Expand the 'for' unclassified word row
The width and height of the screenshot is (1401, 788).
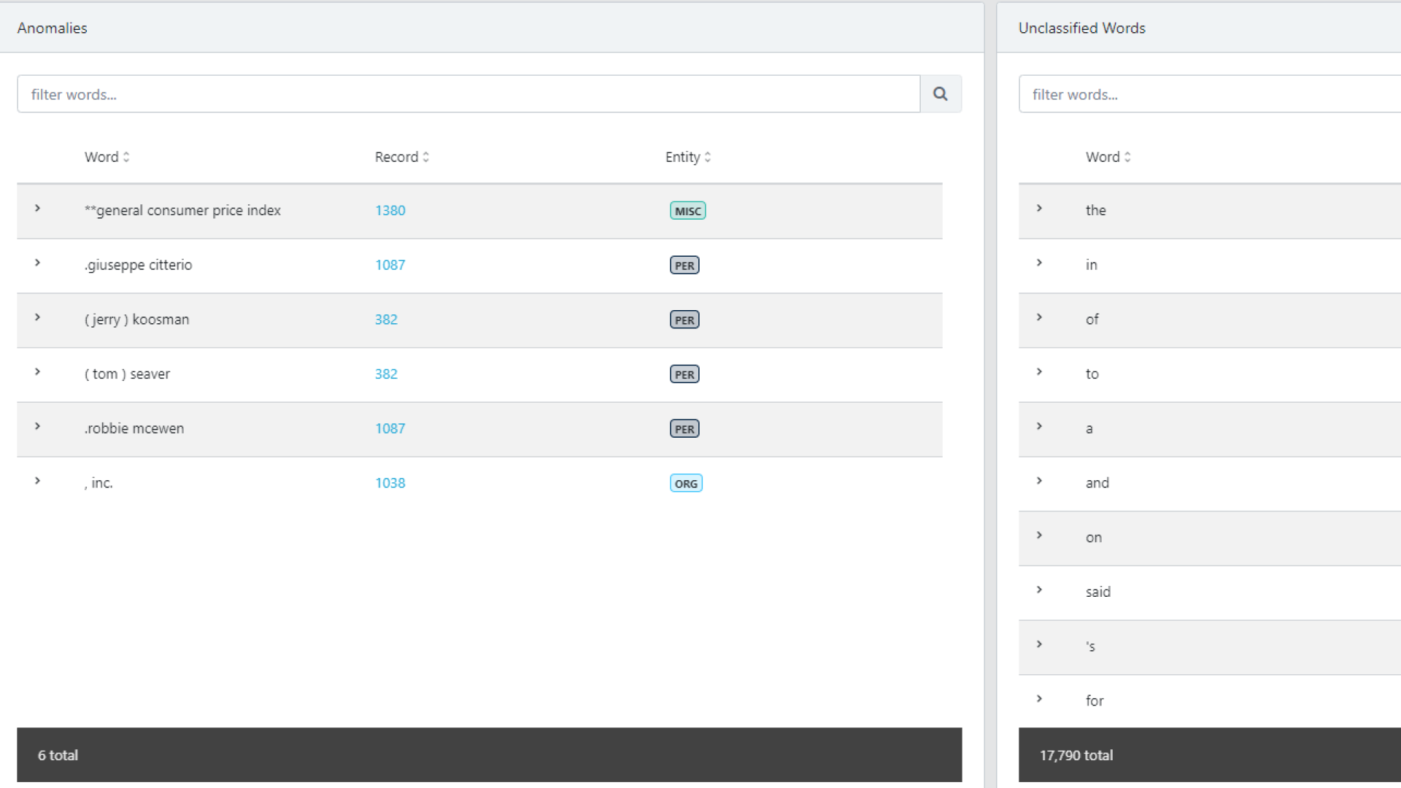click(1039, 699)
